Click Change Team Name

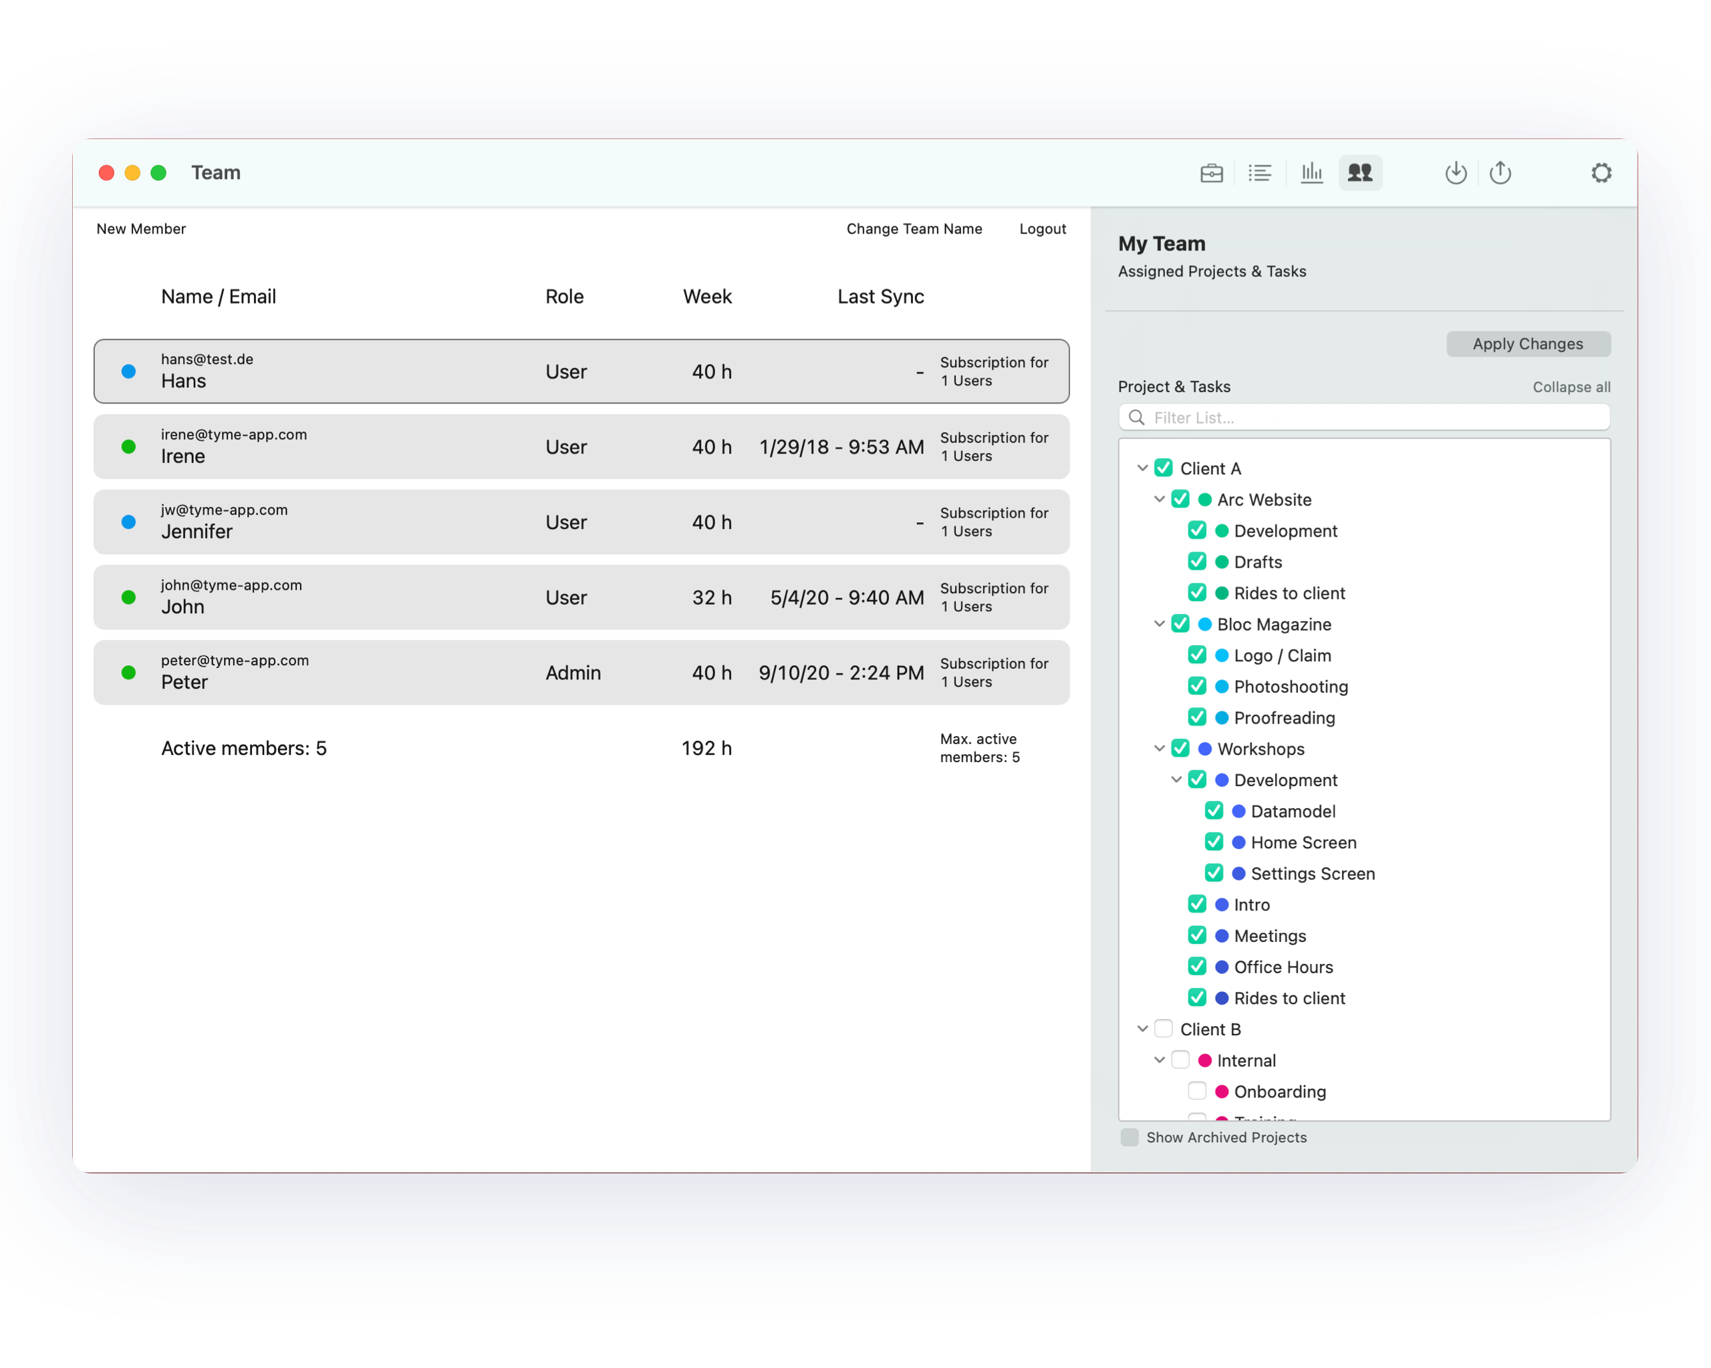[914, 229]
